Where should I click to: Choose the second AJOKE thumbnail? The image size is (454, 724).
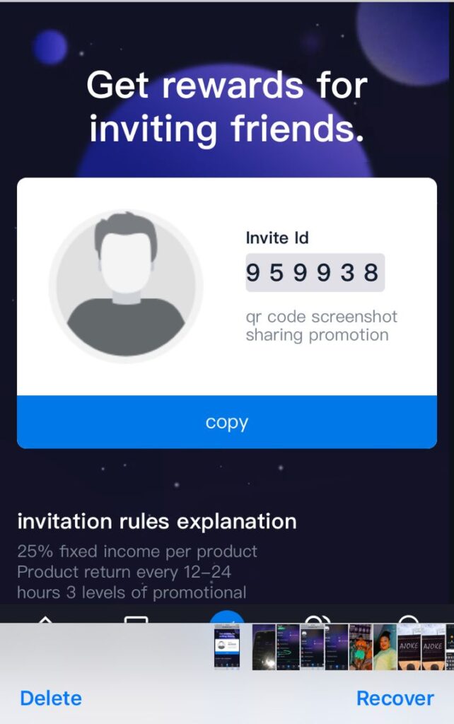[x=433, y=647]
